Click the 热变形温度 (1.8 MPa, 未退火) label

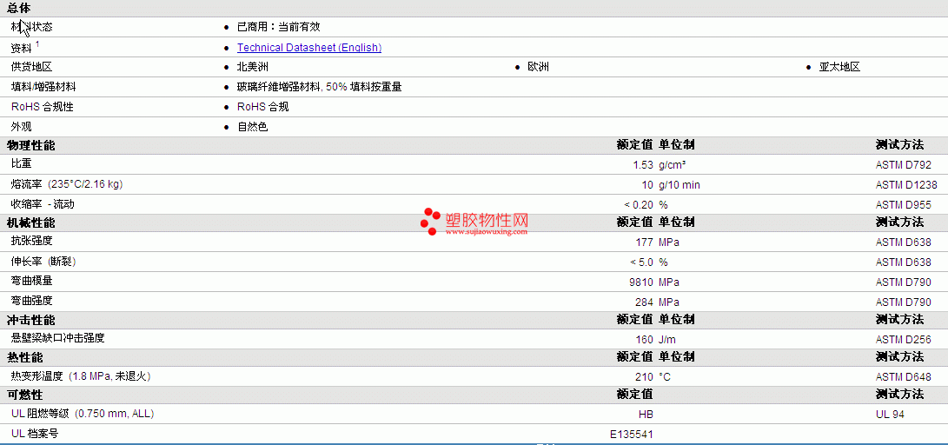coord(81,376)
